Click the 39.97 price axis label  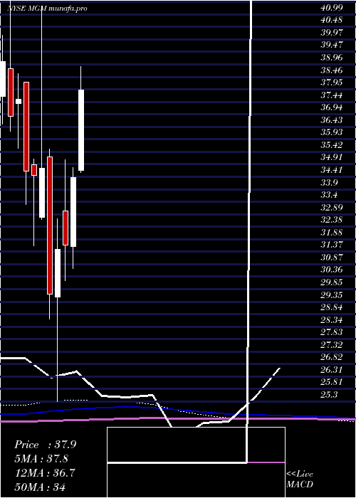pyautogui.click(x=332, y=33)
